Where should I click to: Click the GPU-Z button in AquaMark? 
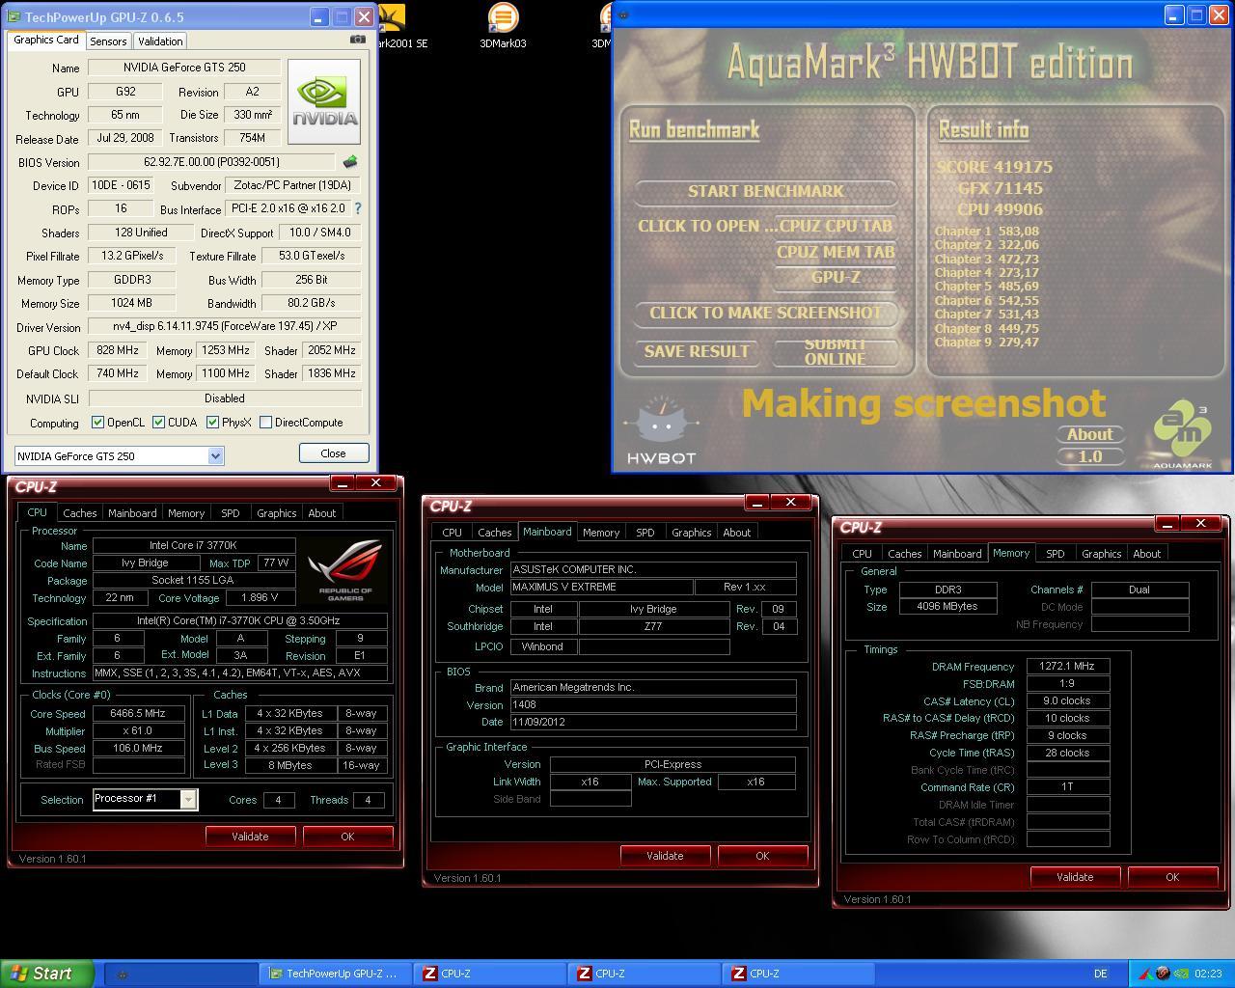[x=836, y=277]
